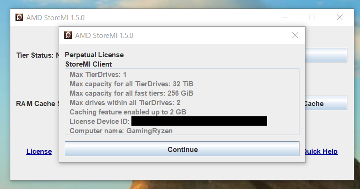Click the blacked-out License Device ID value

[199, 121]
